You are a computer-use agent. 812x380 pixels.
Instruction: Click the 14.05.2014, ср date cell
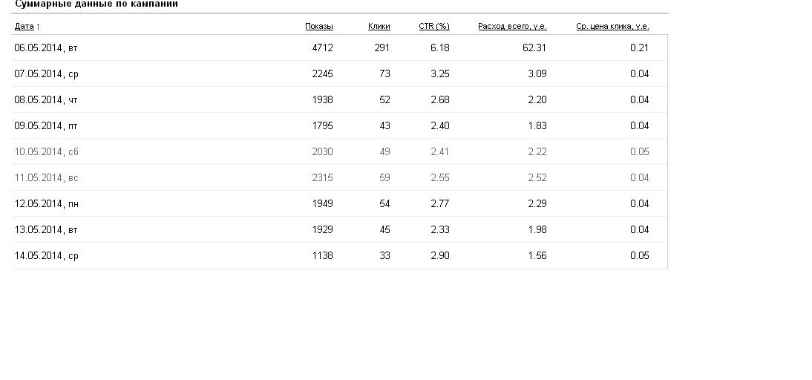point(46,256)
